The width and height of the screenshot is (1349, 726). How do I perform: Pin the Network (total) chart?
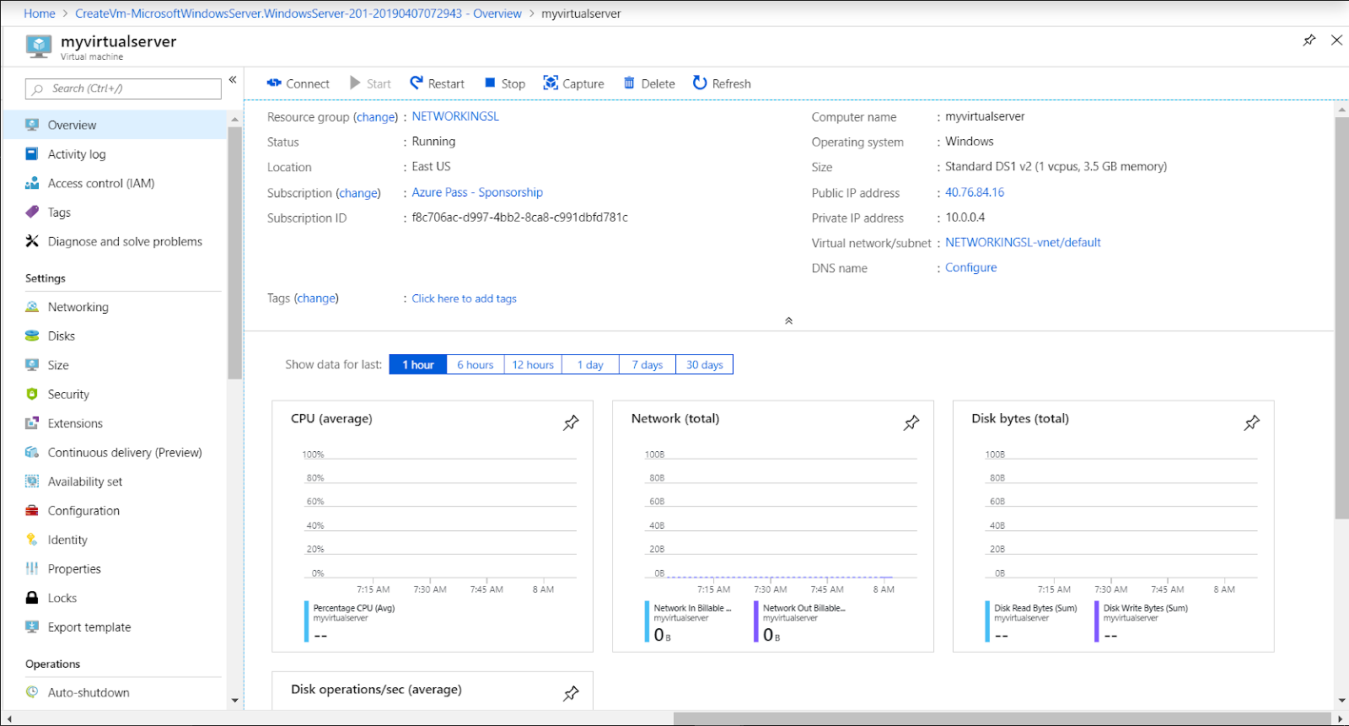click(x=911, y=422)
